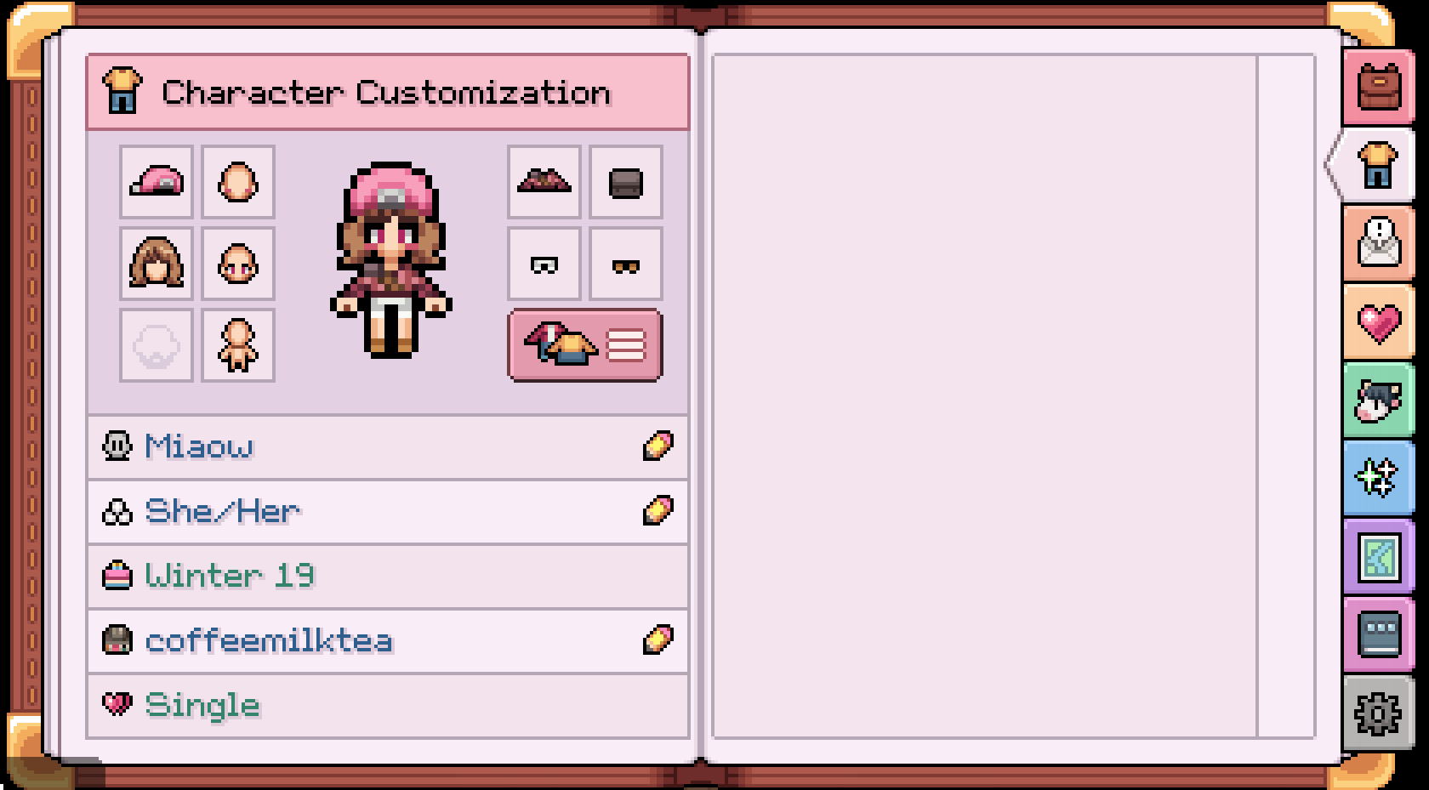Screen dimensions: 1429x790
Task: Select the orange sunglasses slot
Action: click(x=626, y=264)
